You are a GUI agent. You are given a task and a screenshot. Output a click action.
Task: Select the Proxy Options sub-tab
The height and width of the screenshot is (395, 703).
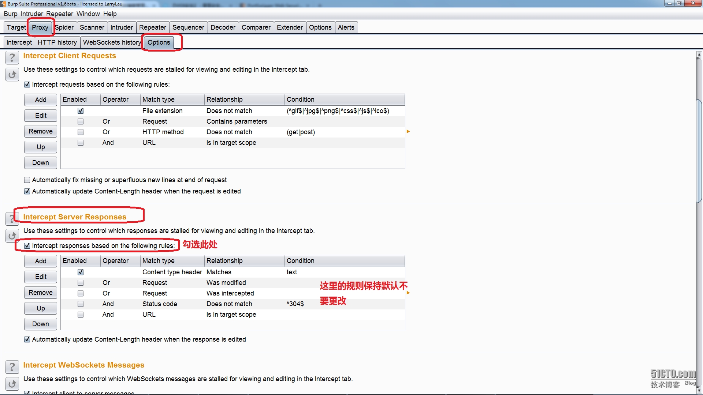159,42
